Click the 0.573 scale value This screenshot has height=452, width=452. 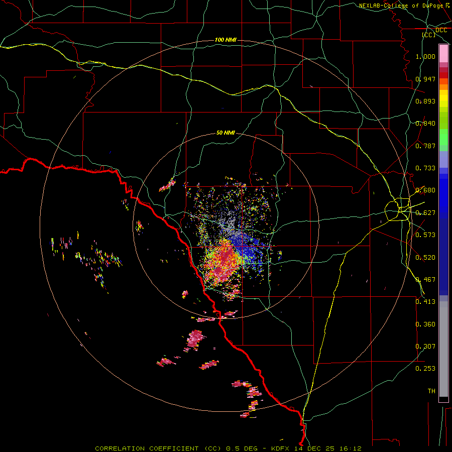425,235
